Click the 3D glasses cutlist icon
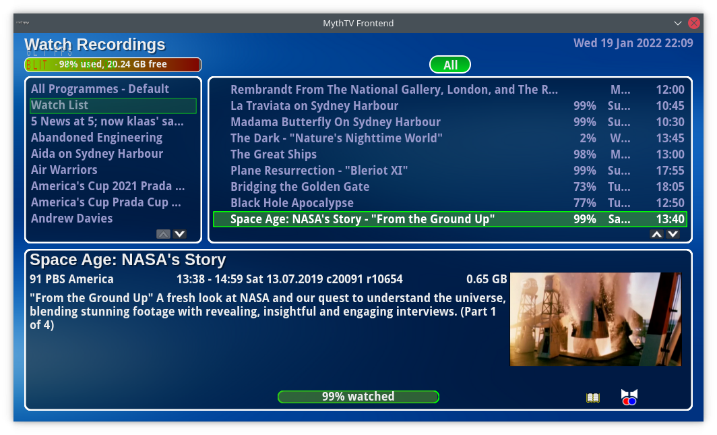Screen dimensions: 717x435 pos(629,397)
